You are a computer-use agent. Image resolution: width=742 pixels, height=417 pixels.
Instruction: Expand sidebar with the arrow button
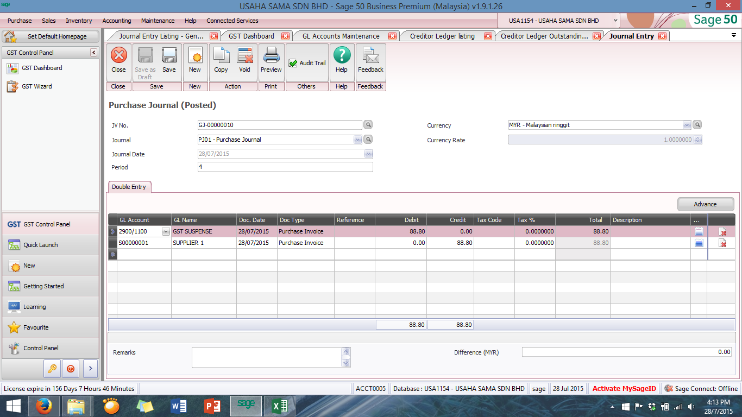tap(90, 368)
